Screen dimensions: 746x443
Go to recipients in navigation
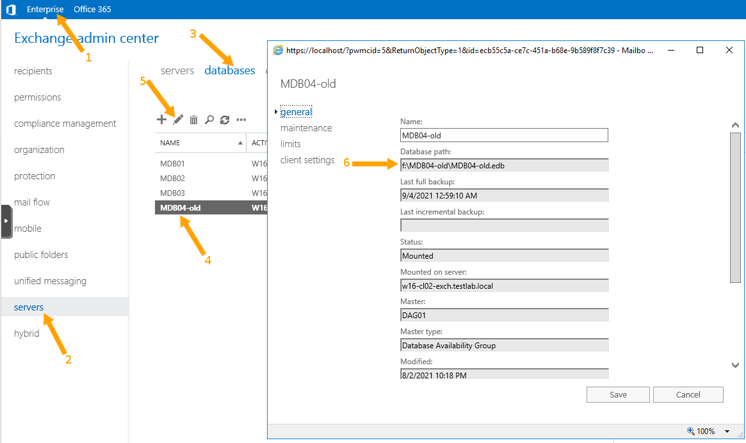point(33,71)
